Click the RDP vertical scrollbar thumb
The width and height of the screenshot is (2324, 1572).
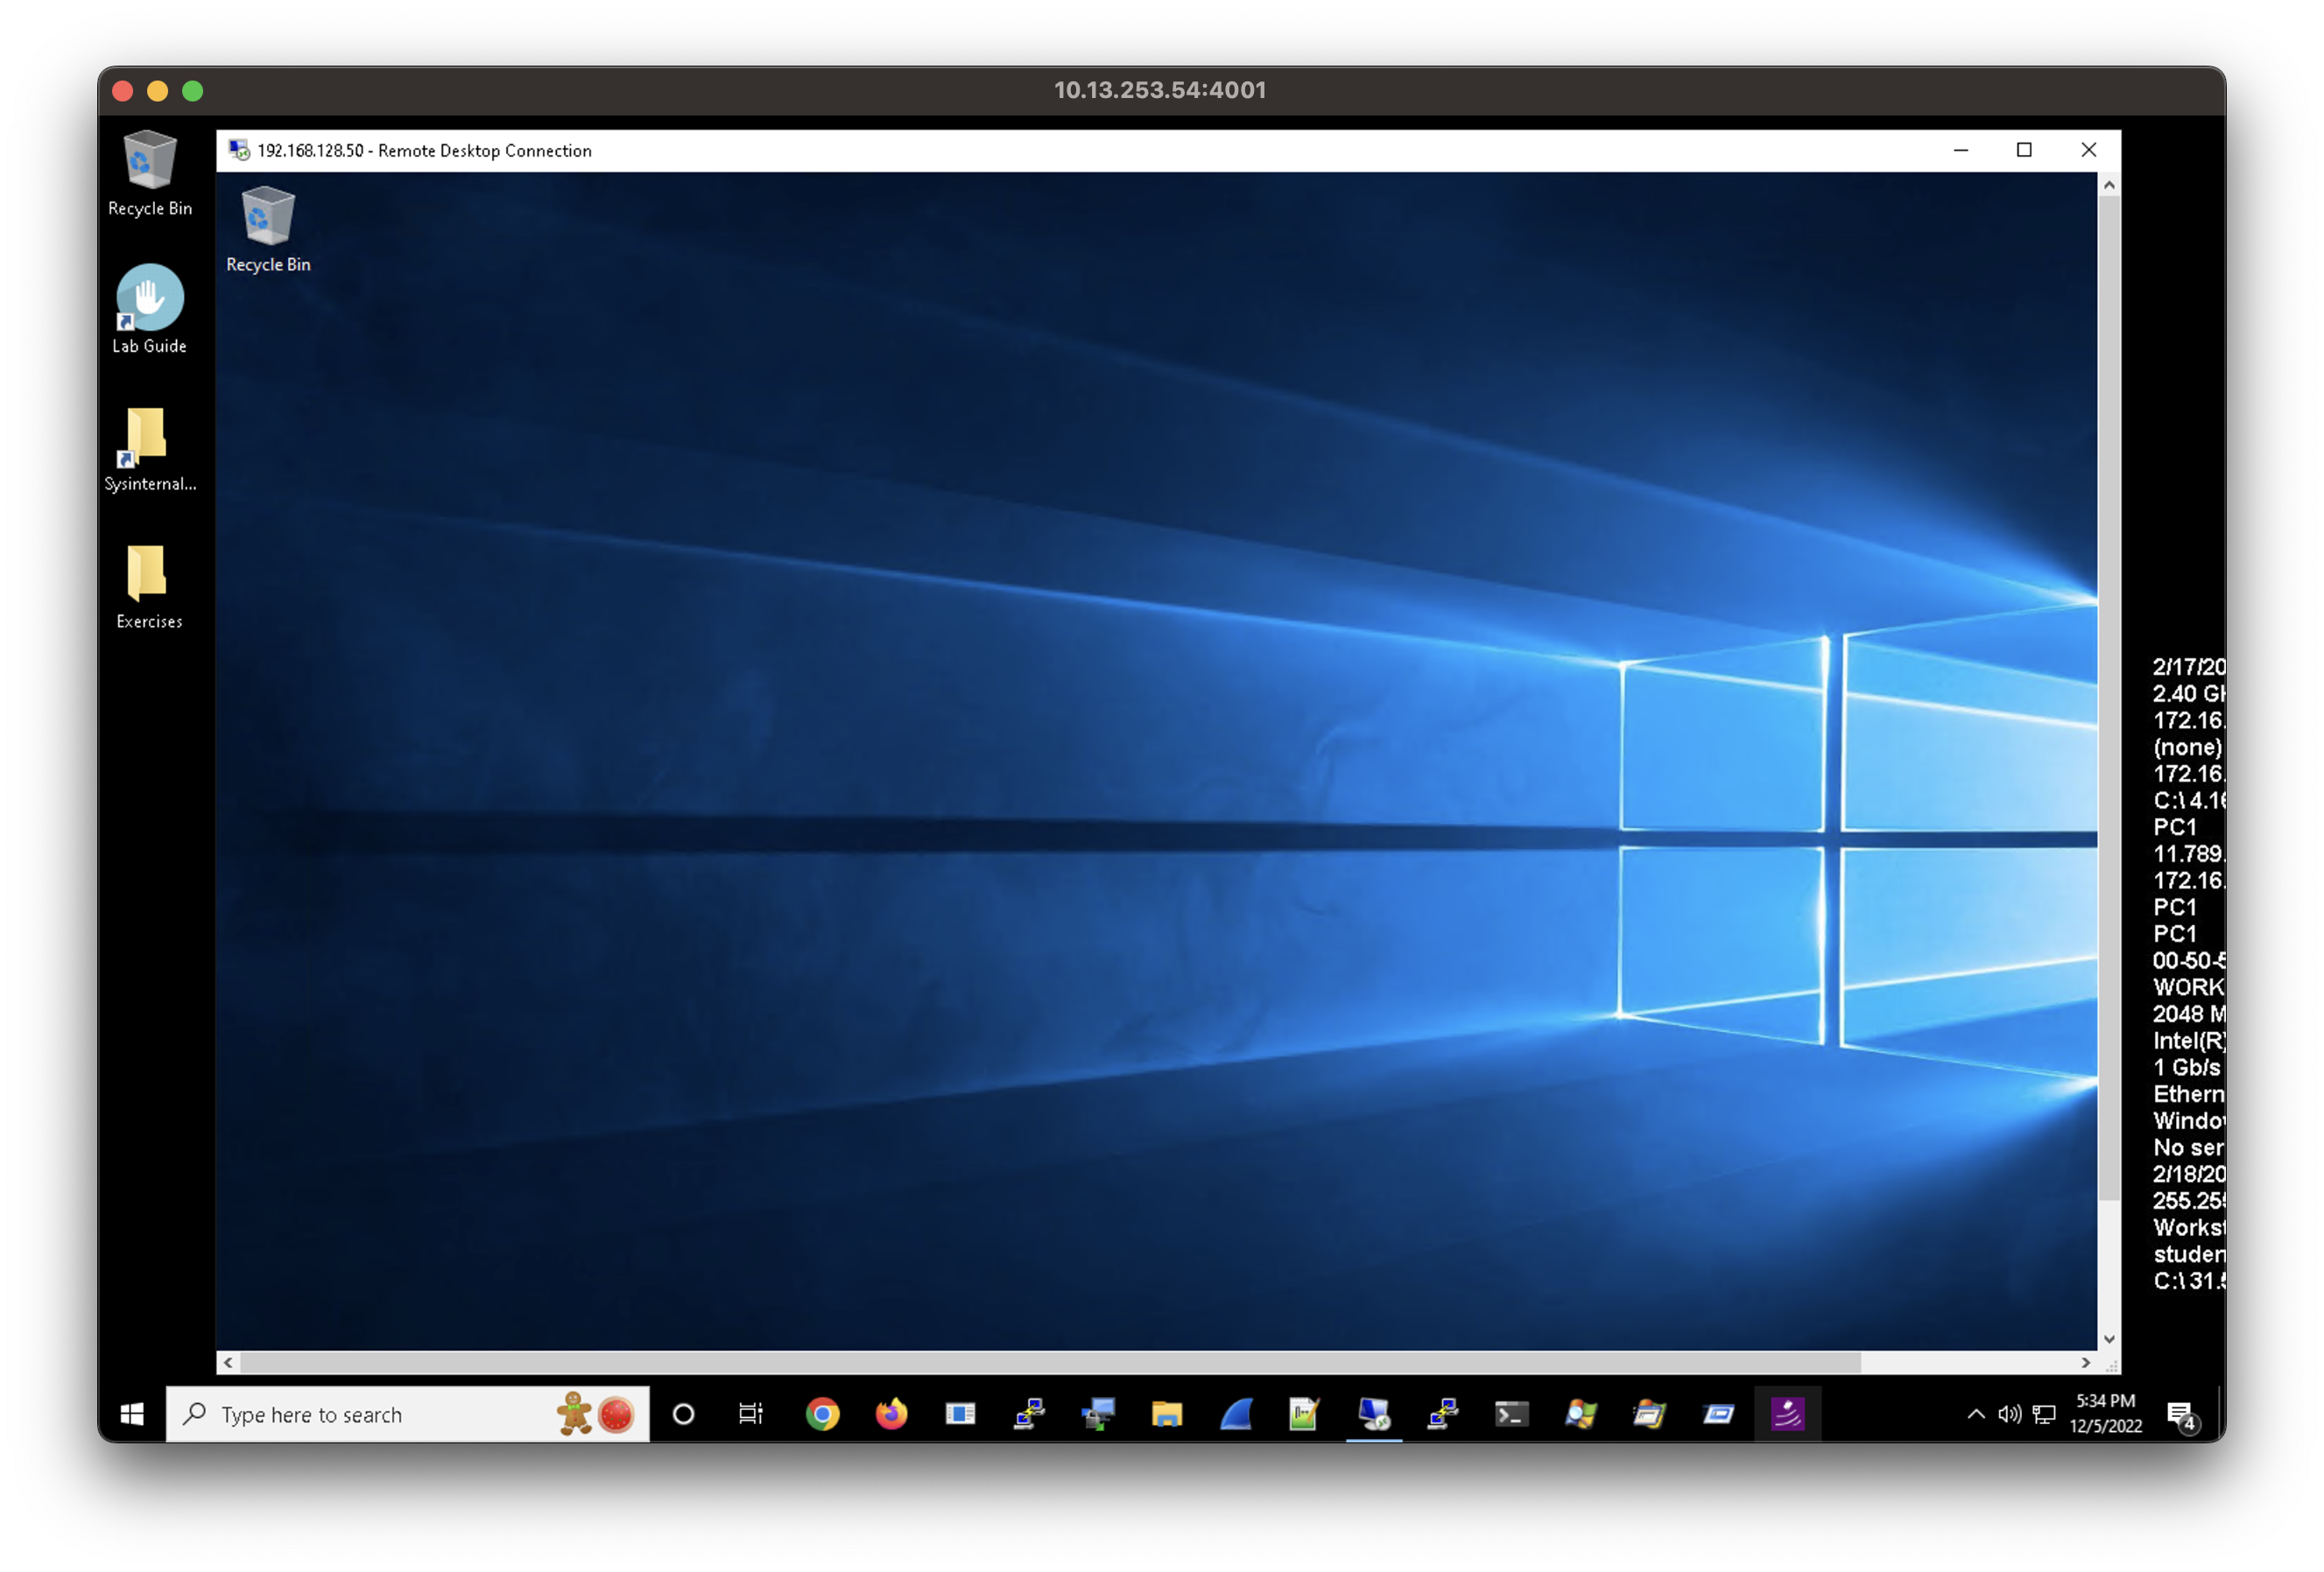click(x=2108, y=698)
